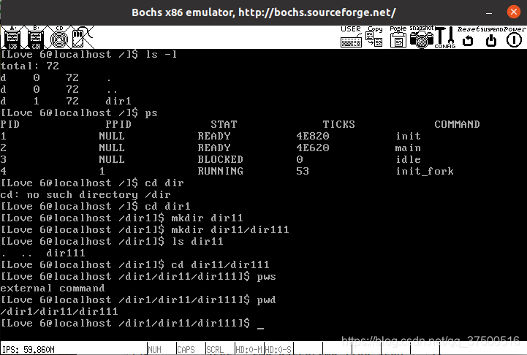Click the terminal cursor at last prompt
This screenshot has height=355, width=527.
260,328
